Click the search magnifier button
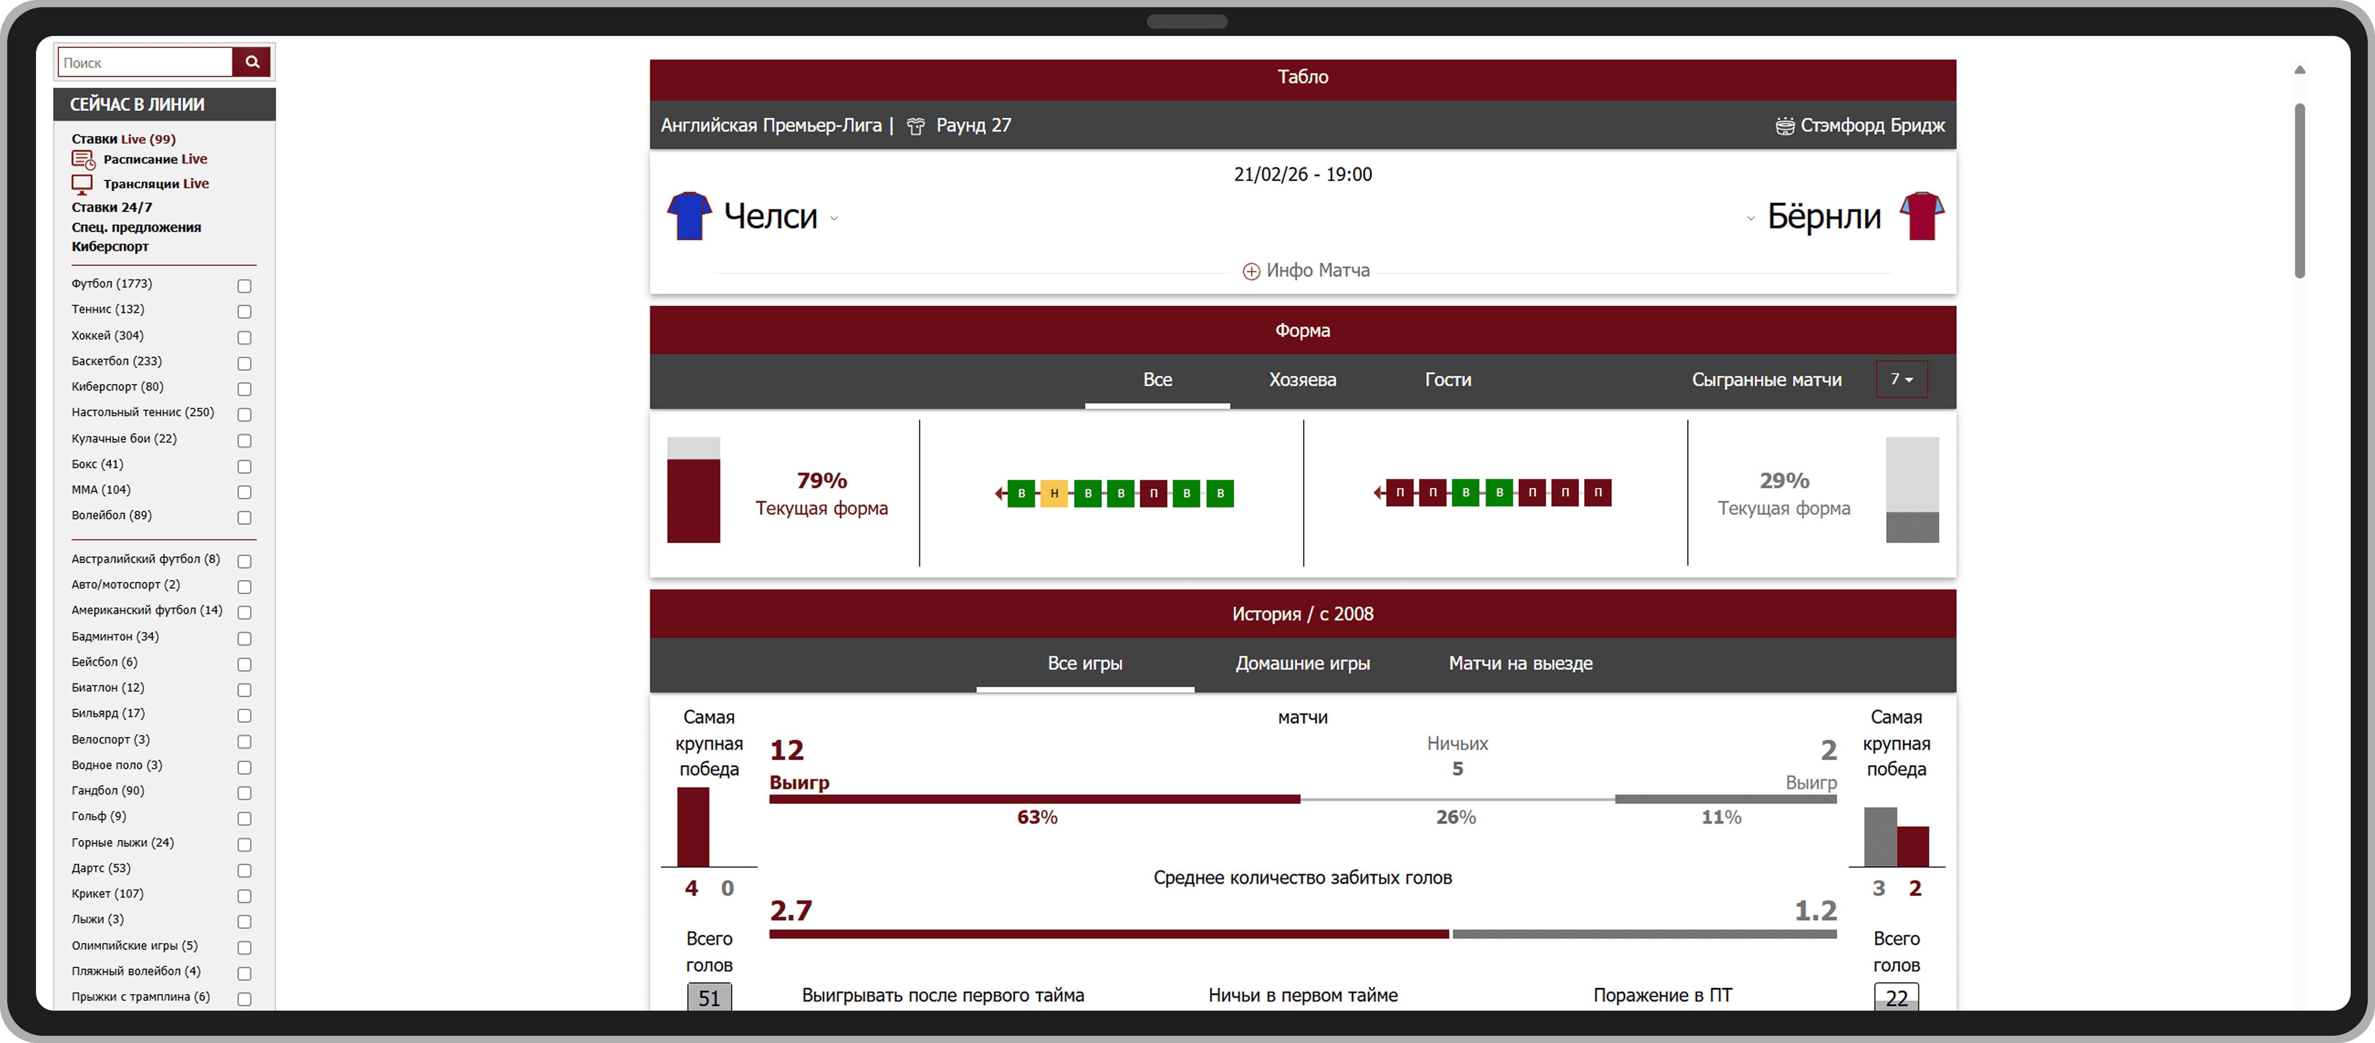 pos(251,62)
